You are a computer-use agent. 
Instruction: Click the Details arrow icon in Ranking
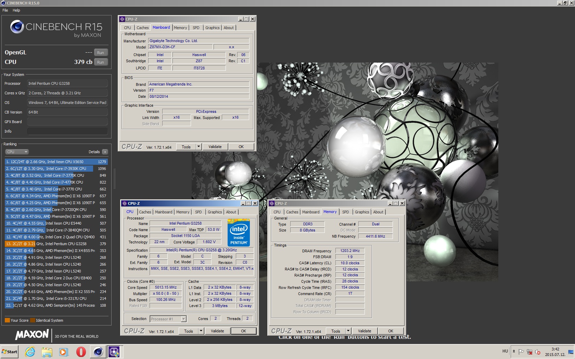105,152
